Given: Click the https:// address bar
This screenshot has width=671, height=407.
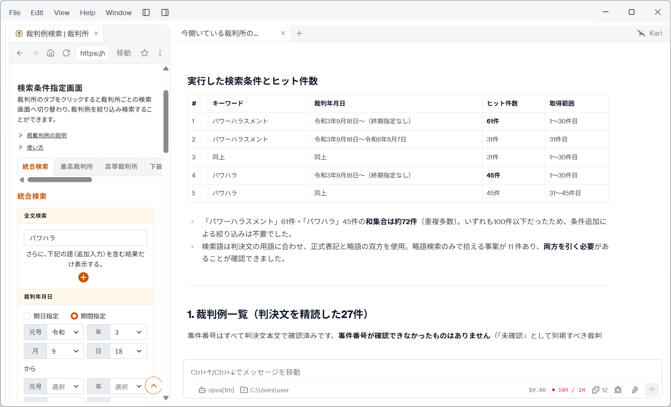Looking at the screenshot, I should 93,53.
